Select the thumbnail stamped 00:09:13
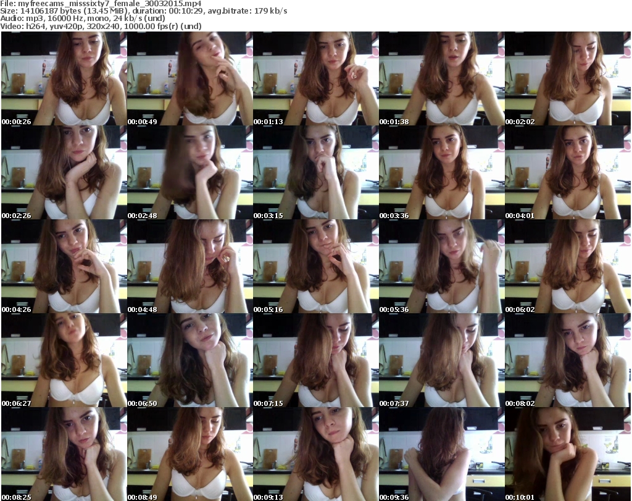The height and width of the screenshot is (501, 632). 315,454
